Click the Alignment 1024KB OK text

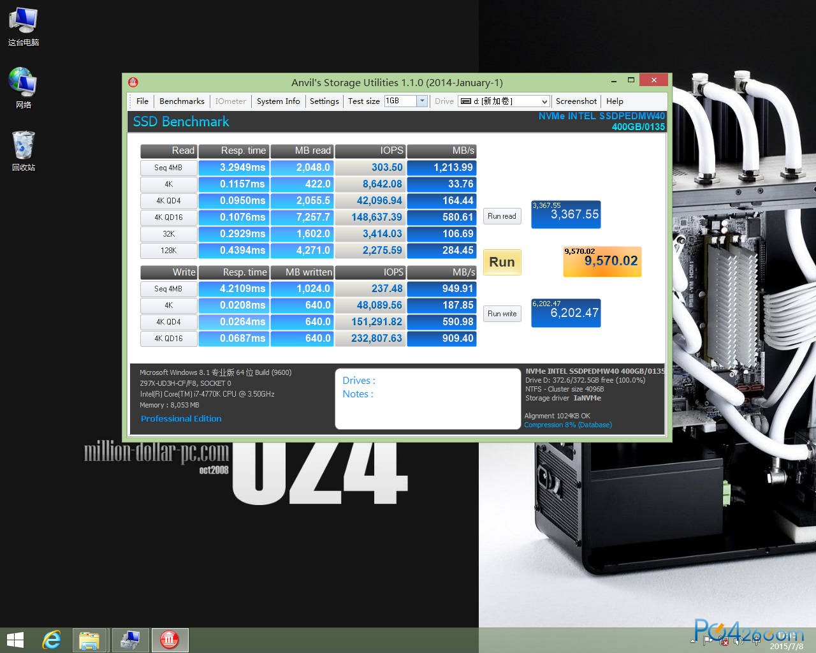[x=557, y=416]
